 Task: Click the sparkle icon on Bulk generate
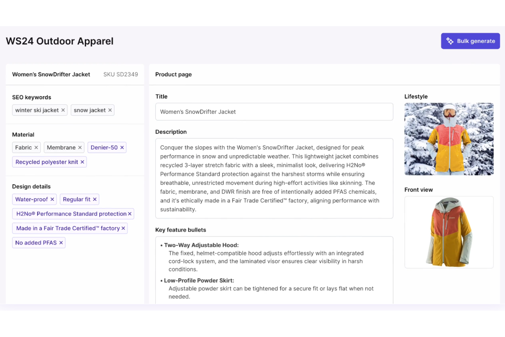(x=450, y=41)
